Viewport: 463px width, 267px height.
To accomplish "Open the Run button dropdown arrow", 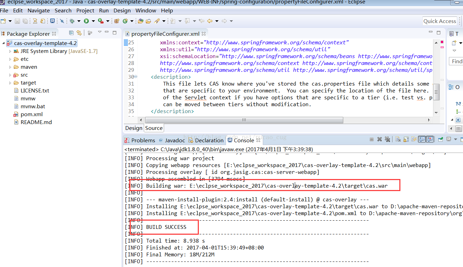I will tap(93, 21).
